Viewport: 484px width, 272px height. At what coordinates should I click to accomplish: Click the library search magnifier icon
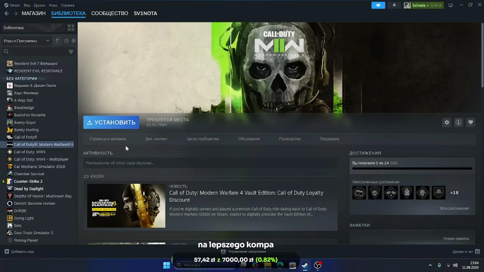[6, 51]
